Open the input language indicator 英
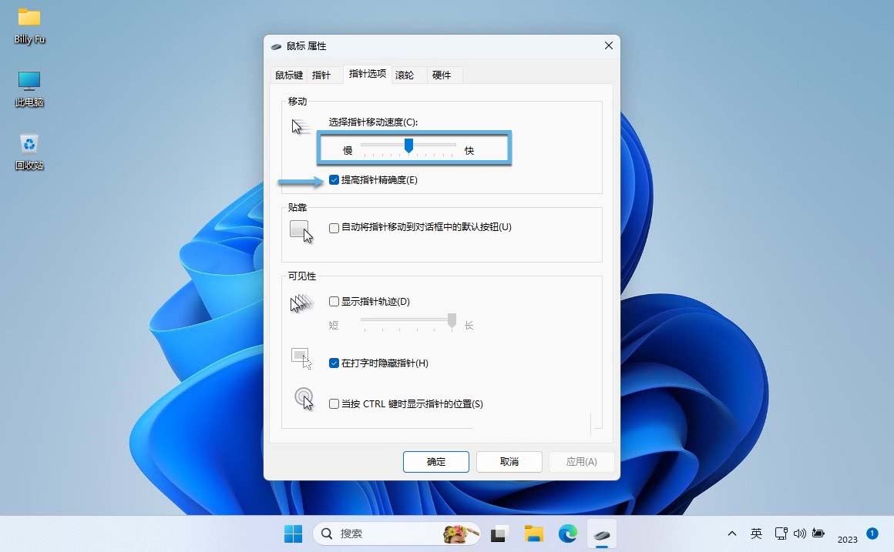Viewport: 894px width, 552px height. click(x=756, y=533)
